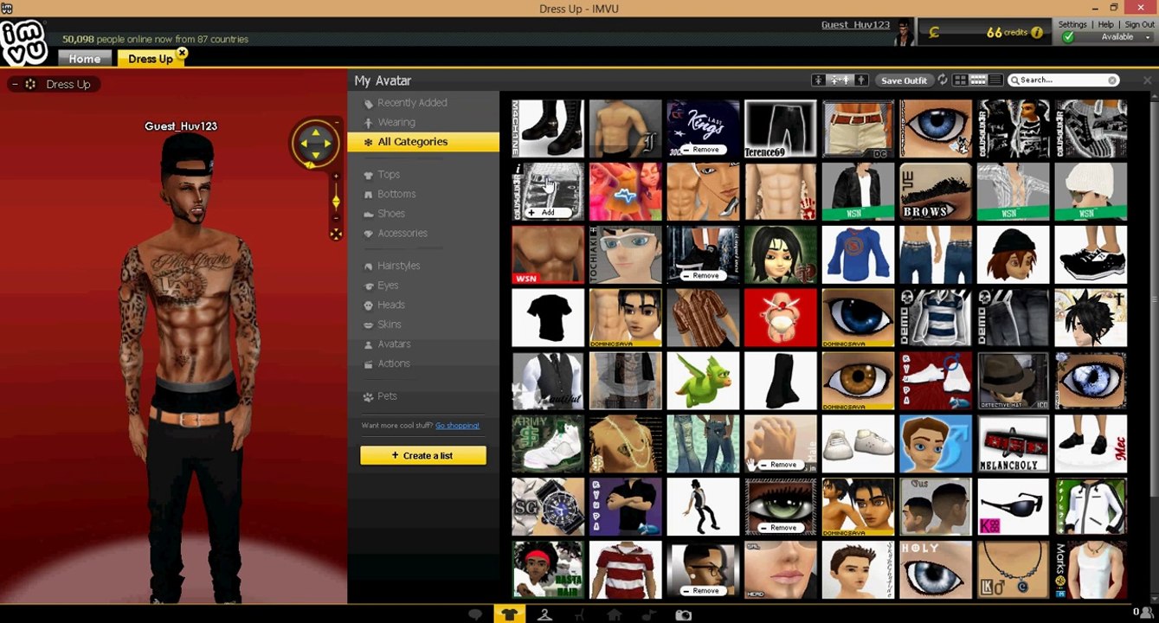Click the music note icon in bottom bar
Screen dimensions: 1159x623
pos(648,614)
